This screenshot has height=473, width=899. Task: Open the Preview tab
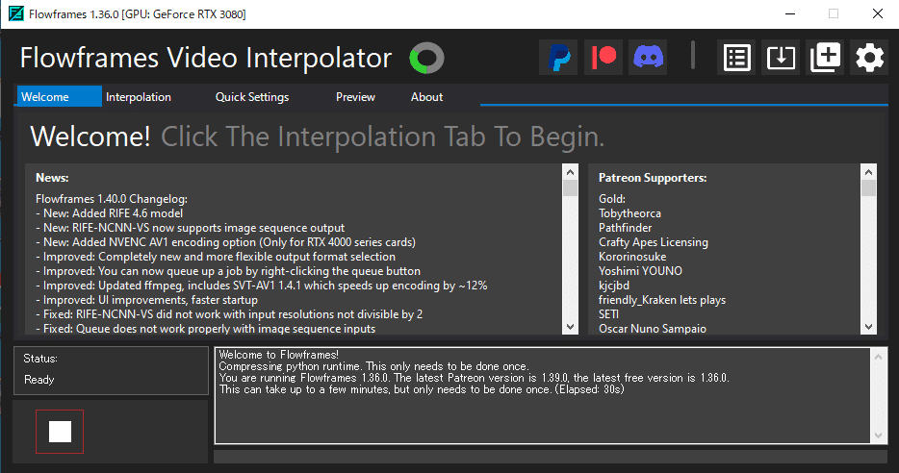click(355, 97)
